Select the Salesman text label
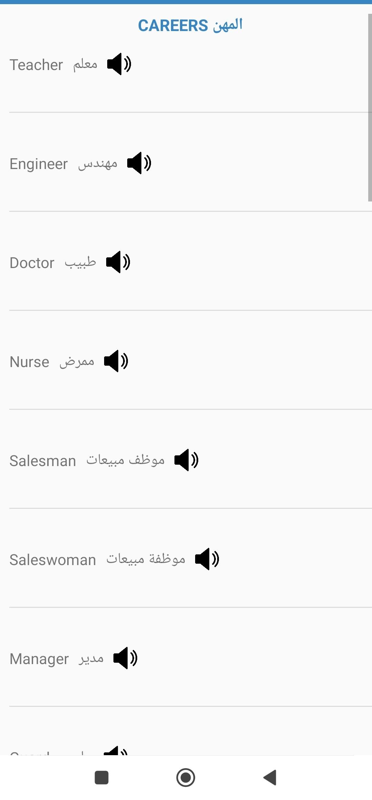The image size is (372, 800). [x=43, y=461]
